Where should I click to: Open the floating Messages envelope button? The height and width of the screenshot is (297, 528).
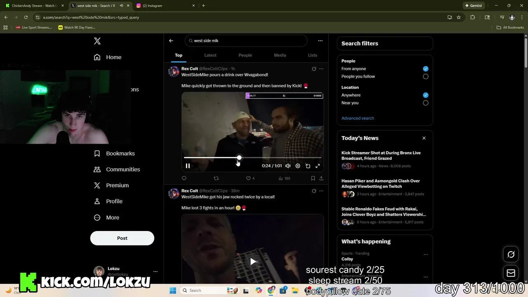[x=511, y=273]
